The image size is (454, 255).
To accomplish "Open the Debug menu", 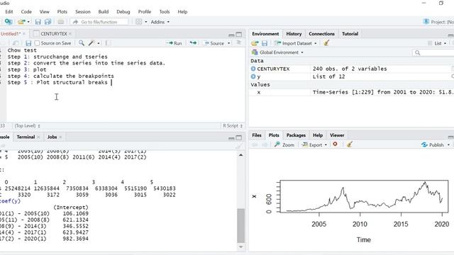I will tap(123, 12).
